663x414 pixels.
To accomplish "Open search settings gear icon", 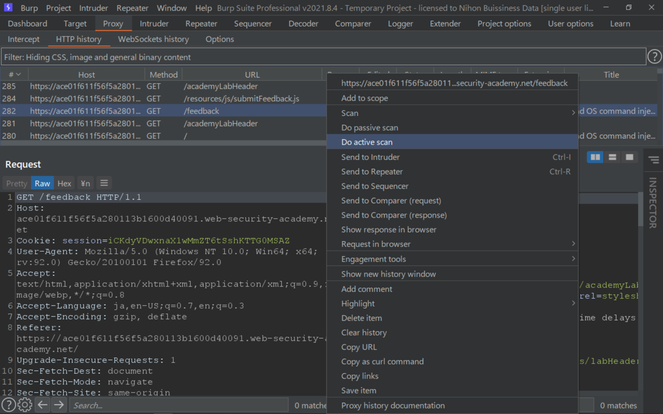I will (25, 405).
